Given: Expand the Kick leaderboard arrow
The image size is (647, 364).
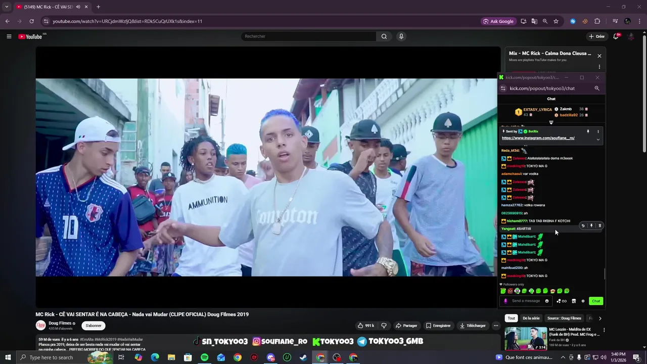Looking at the screenshot, I should (x=551, y=122).
